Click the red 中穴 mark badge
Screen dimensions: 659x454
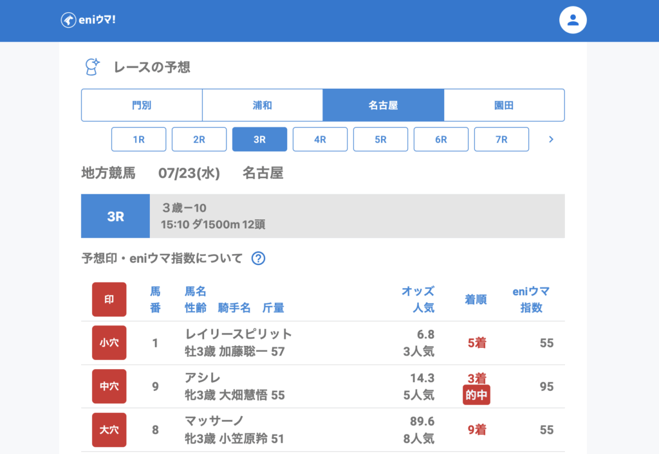point(109,386)
